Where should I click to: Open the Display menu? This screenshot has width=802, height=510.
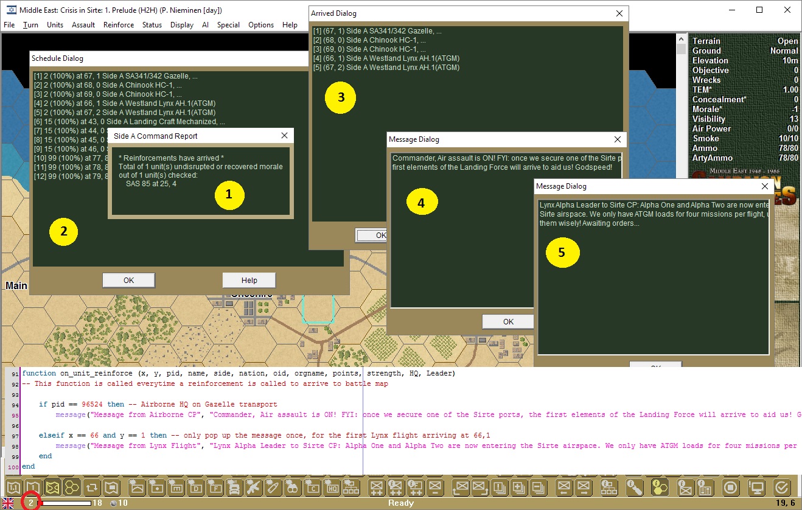[x=182, y=25]
